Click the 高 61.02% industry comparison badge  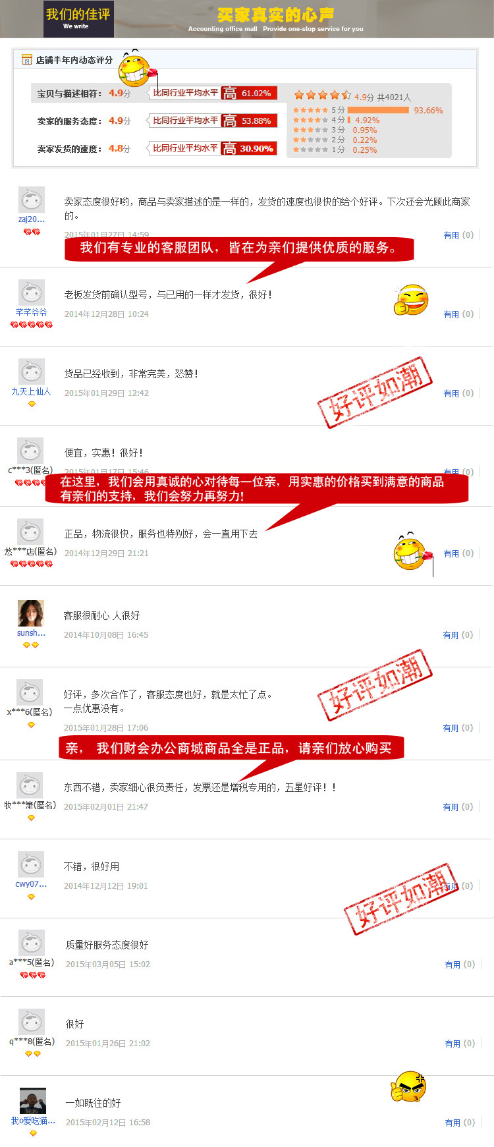point(249,93)
